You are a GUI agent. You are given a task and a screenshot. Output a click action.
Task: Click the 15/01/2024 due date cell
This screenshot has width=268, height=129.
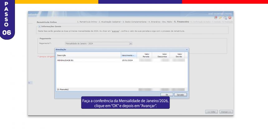(x=127, y=60)
